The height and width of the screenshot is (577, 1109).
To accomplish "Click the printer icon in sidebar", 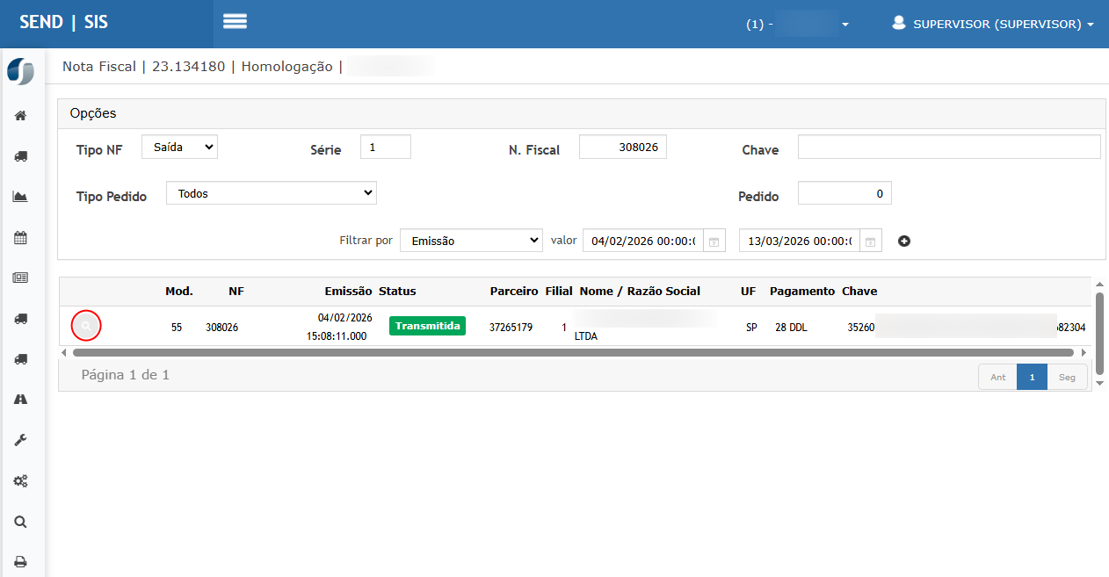I will click(x=20, y=561).
